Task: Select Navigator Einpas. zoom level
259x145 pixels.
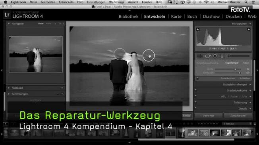Action: (x=41, y=24)
